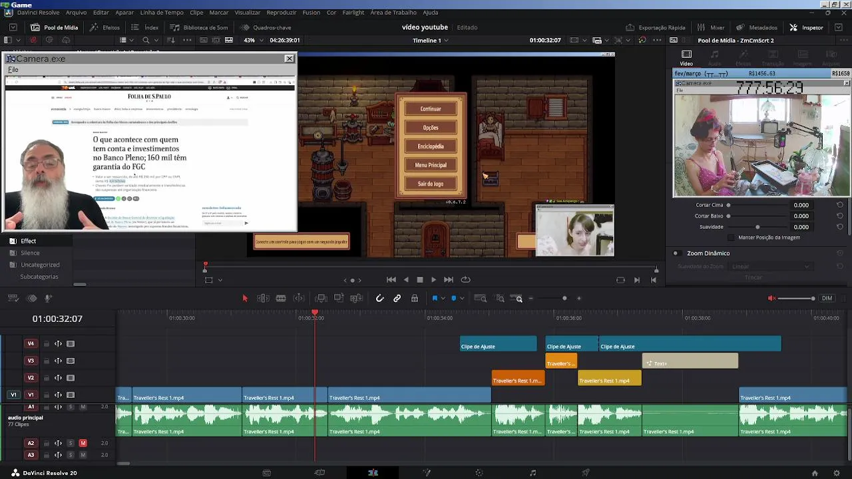Click the Cortar Baixo value field
The height and width of the screenshot is (479, 852).
801,216
